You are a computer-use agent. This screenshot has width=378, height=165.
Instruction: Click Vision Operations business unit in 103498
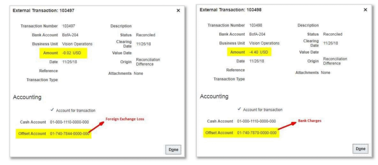(x=264, y=43)
